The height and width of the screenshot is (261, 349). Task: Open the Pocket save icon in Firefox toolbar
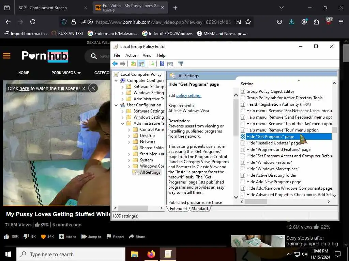[x=279, y=22]
